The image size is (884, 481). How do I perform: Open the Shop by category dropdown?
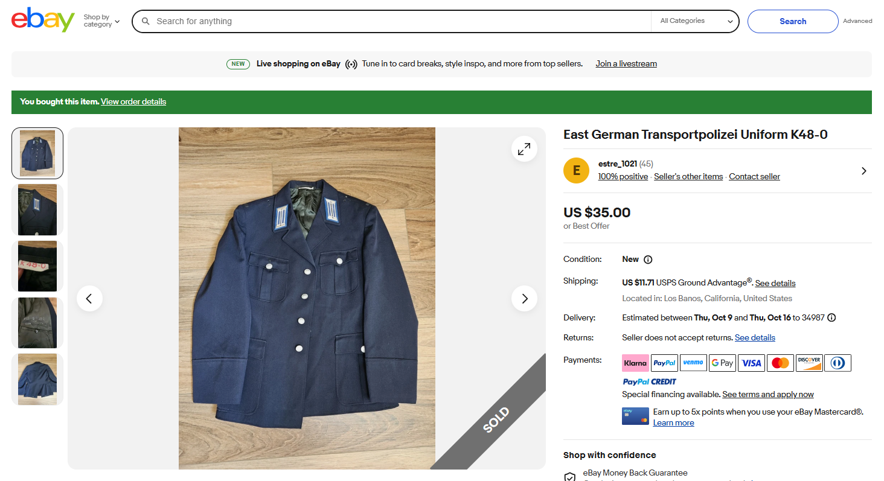tap(101, 21)
